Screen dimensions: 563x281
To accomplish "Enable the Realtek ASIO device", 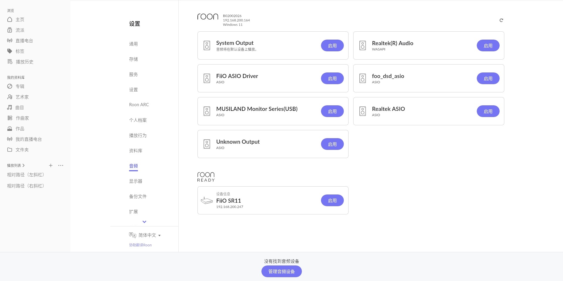I will (488, 111).
